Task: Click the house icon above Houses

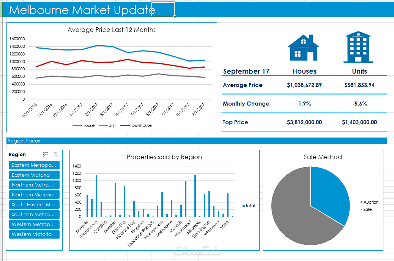Action: point(303,47)
